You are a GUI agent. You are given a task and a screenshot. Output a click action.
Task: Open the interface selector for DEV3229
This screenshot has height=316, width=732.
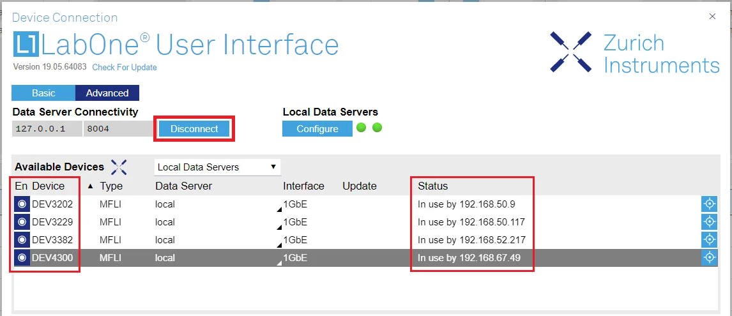click(x=279, y=228)
